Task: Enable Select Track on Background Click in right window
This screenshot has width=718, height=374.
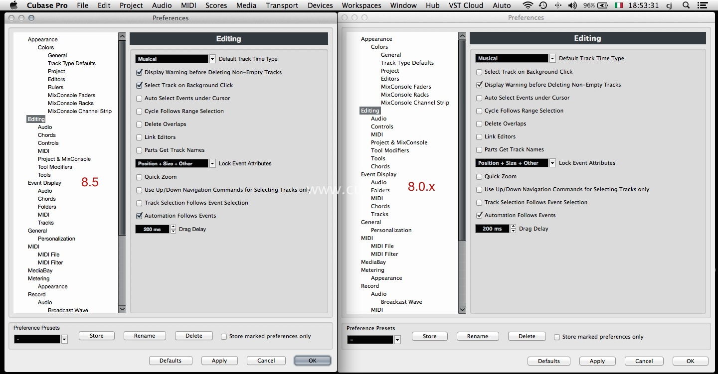Action: (480, 72)
